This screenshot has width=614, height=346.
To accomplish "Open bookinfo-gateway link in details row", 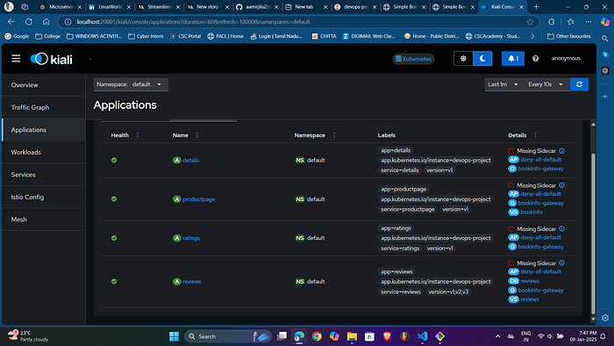I will (541, 169).
